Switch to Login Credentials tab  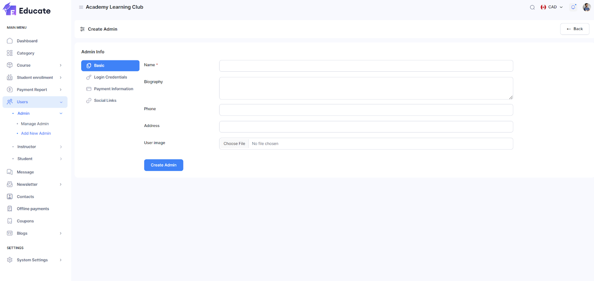point(110,77)
